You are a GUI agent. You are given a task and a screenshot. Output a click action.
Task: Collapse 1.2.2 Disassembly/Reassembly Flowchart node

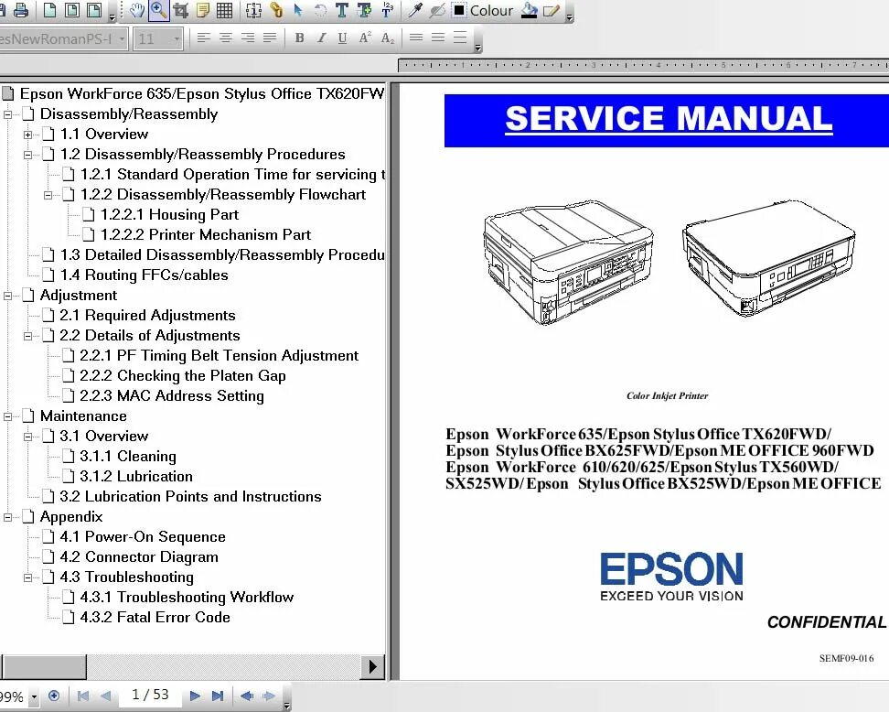coord(48,195)
